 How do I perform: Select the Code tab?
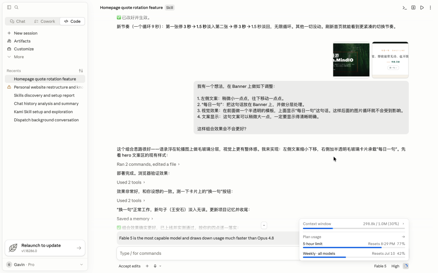coord(72,21)
